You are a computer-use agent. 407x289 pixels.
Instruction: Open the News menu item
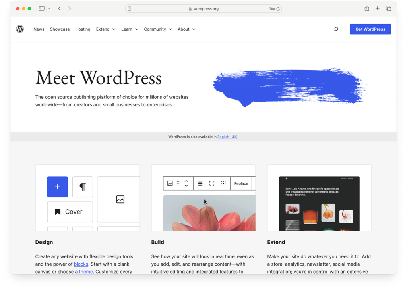point(39,29)
